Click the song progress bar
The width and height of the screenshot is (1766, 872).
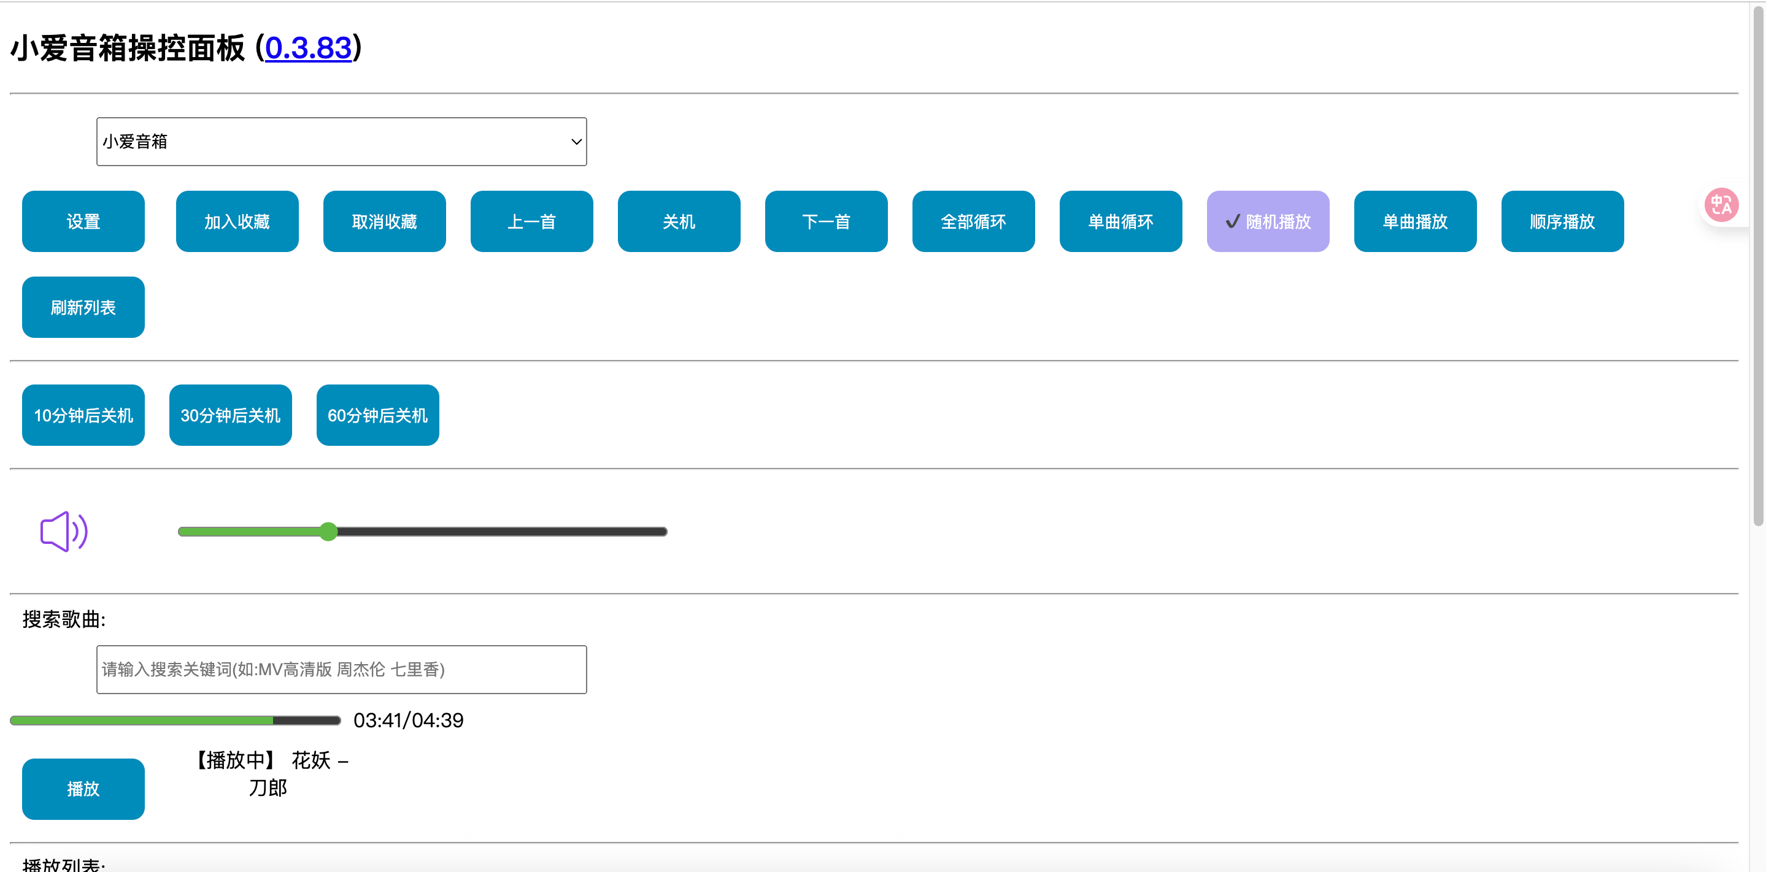pyautogui.click(x=175, y=720)
